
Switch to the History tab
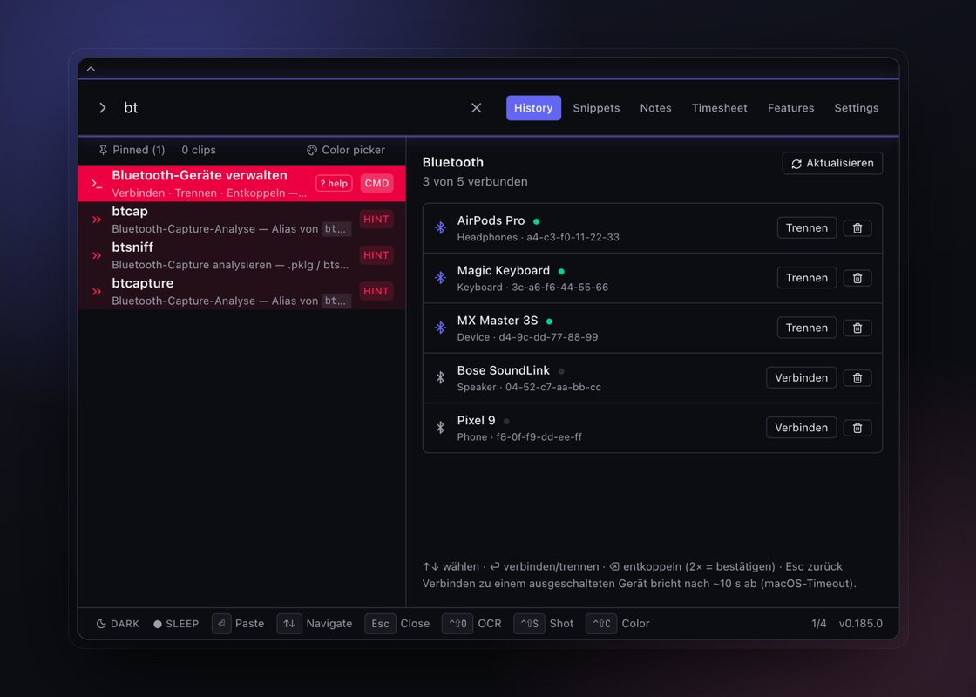coord(533,108)
